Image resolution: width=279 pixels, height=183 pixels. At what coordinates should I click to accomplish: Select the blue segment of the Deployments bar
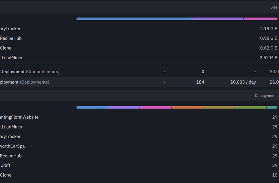click(92, 107)
